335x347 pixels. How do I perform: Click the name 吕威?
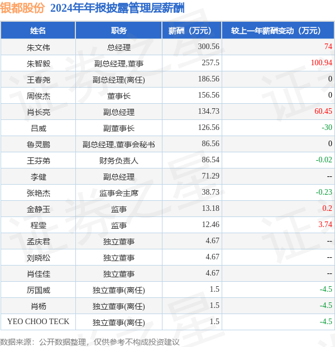[x=39, y=128]
